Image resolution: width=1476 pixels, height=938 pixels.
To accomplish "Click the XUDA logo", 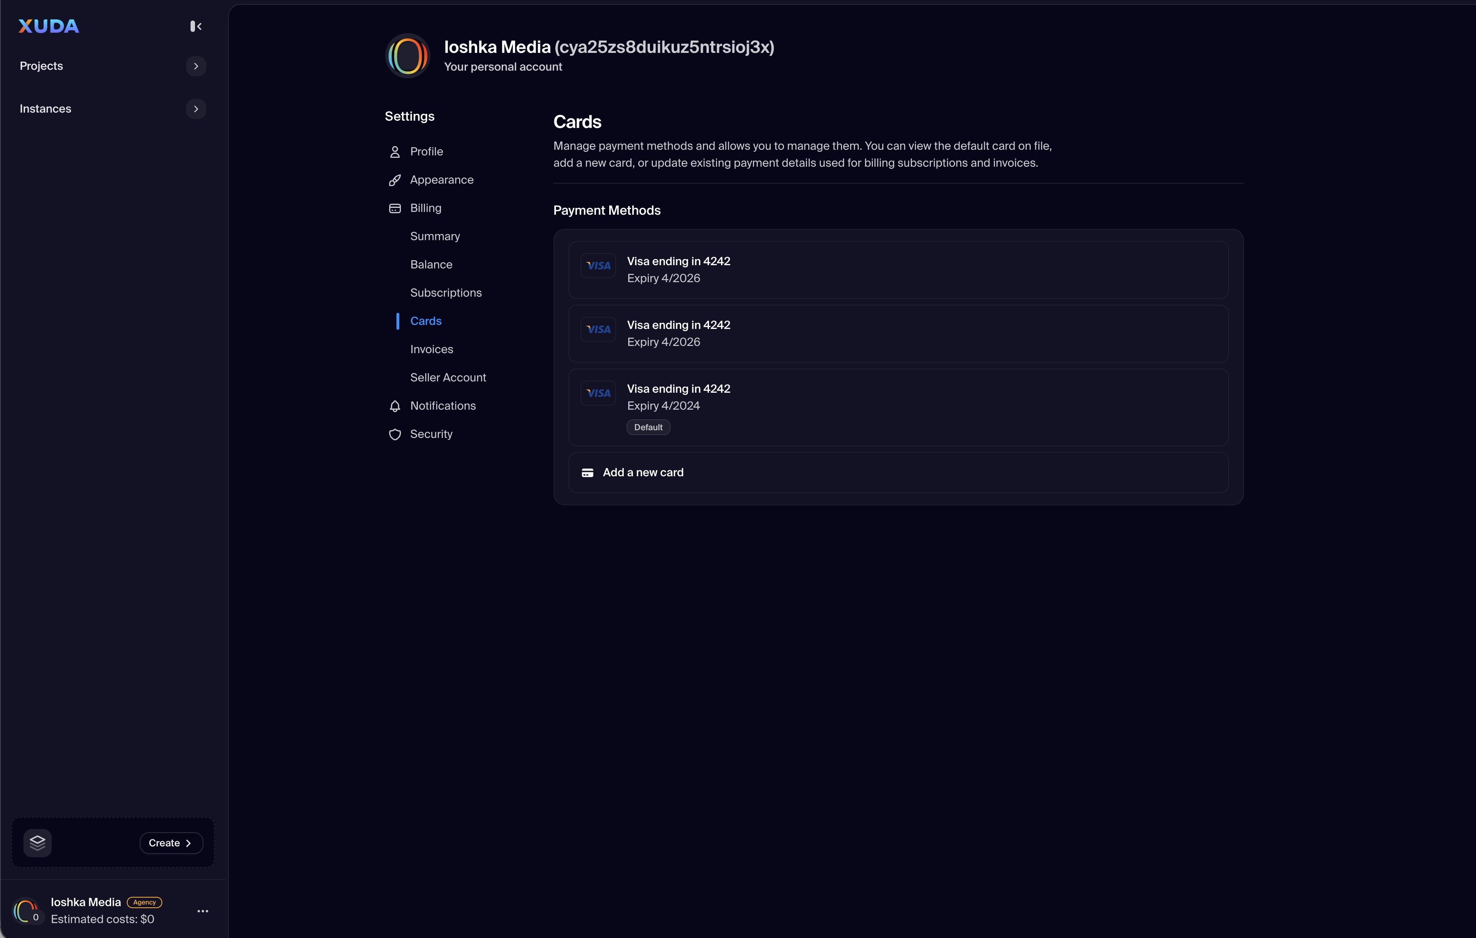I will coord(48,26).
